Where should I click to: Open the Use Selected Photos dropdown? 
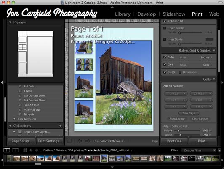point(112,141)
